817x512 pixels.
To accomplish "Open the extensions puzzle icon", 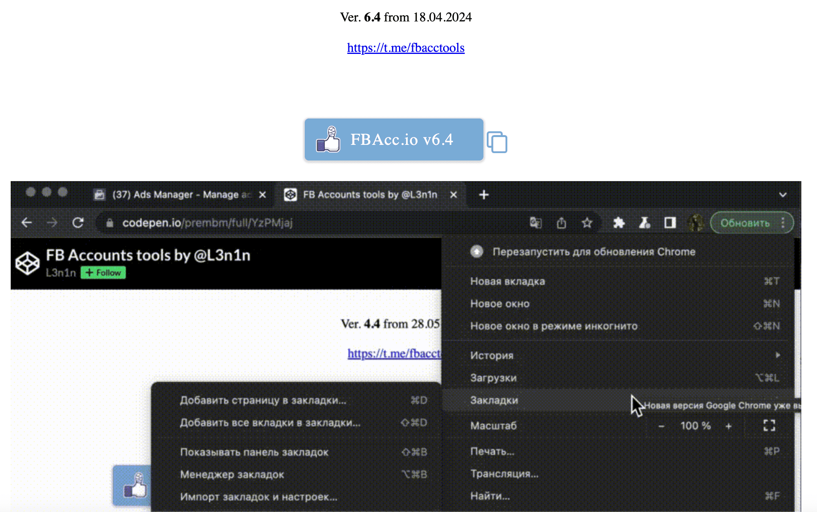I will tap(619, 223).
